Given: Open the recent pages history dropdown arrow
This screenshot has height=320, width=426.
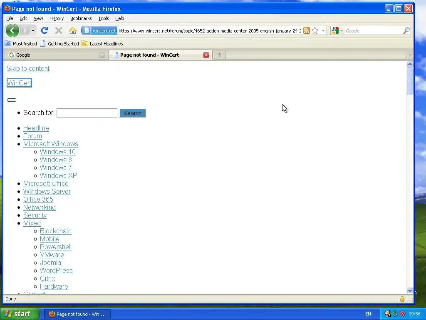Looking at the screenshot, I should [x=33, y=31].
